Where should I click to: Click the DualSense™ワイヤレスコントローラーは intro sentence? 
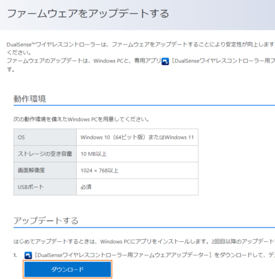pyautogui.click(x=141, y=48)
